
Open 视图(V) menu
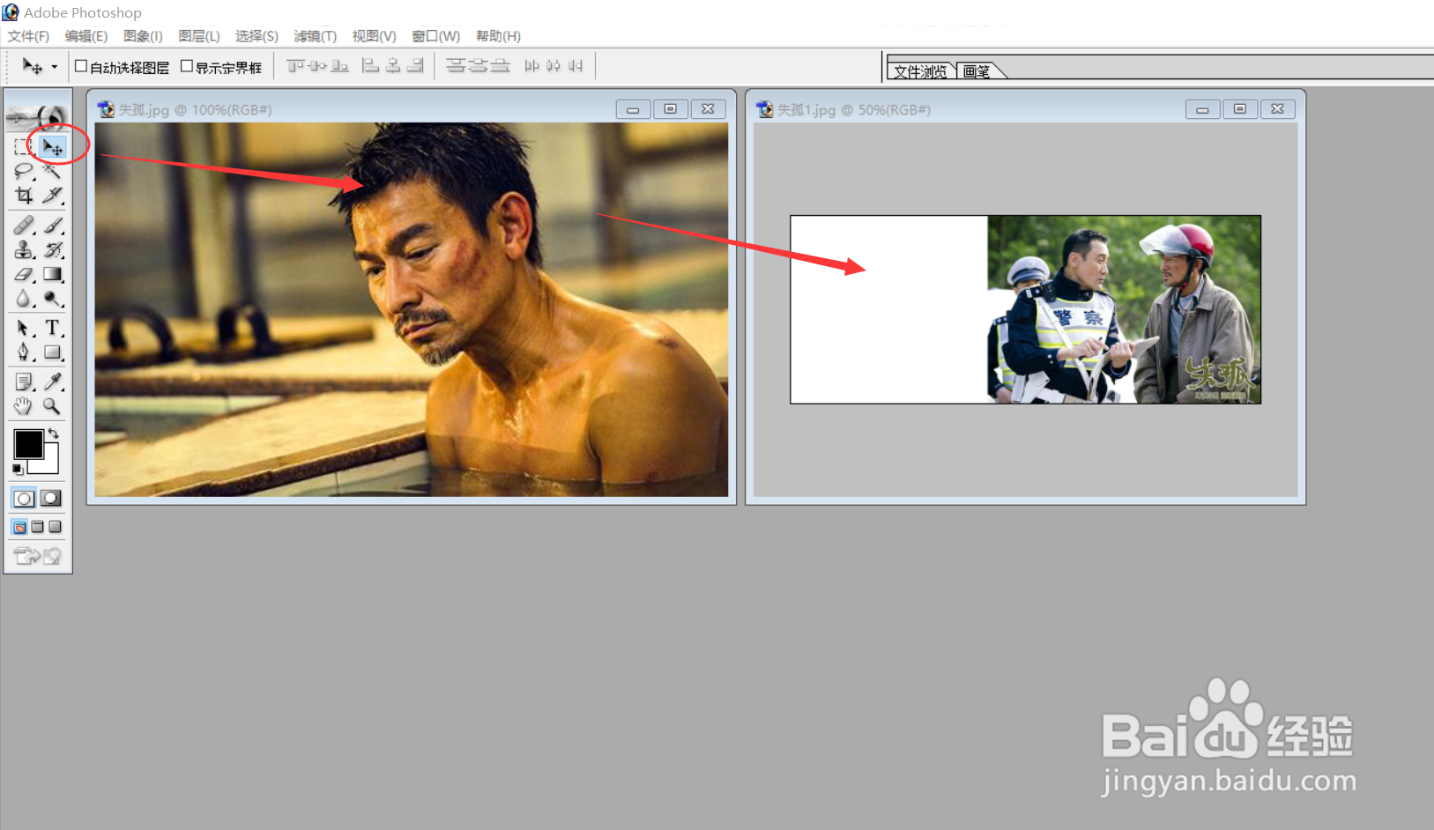tap(374, 36)
